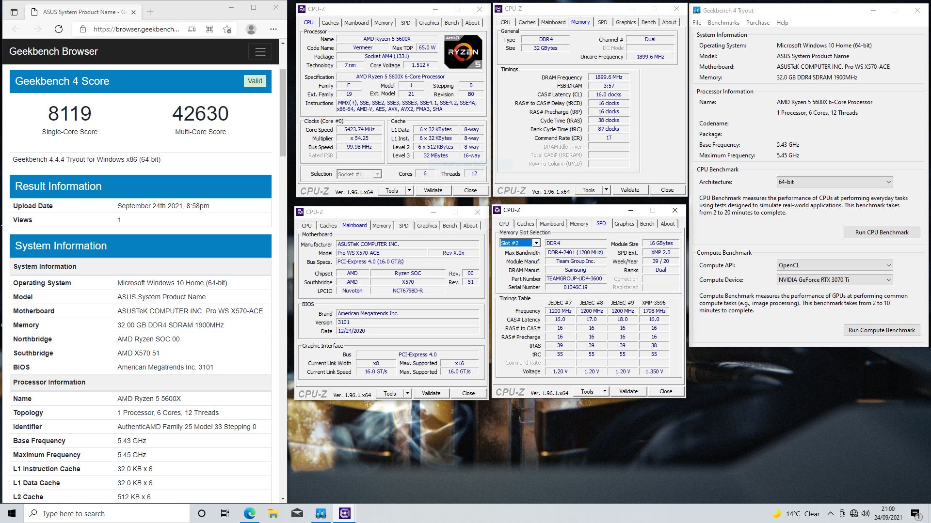Open Task View on taskbar
This screenshot has height=523, width=931.
point(225,513)
